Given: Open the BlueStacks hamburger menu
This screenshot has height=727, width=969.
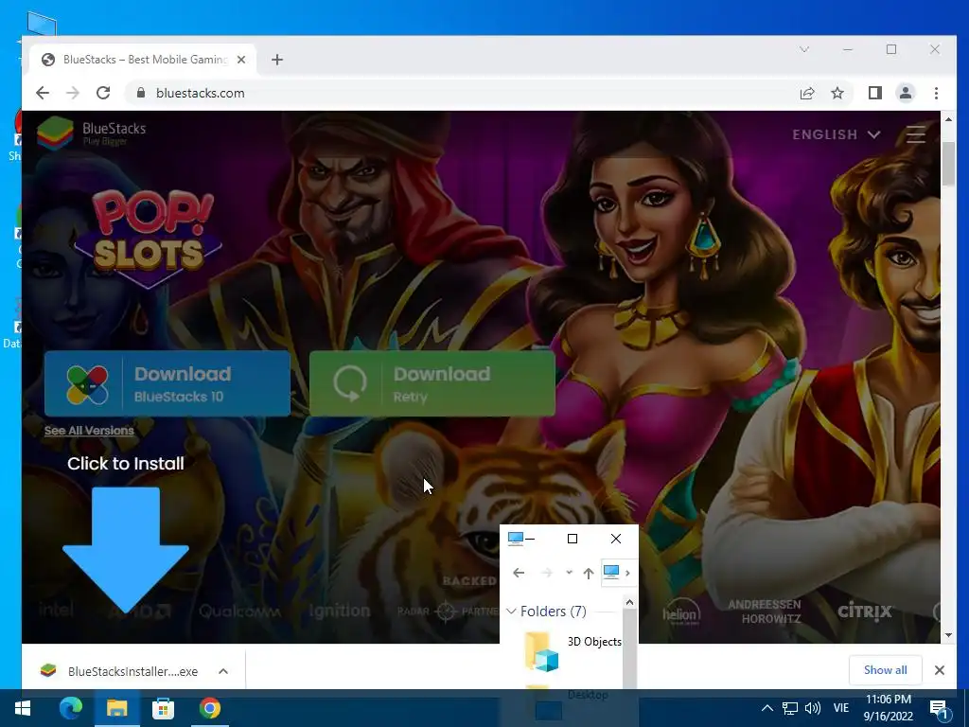Looking at the screenshot, I should coord(915,134).
